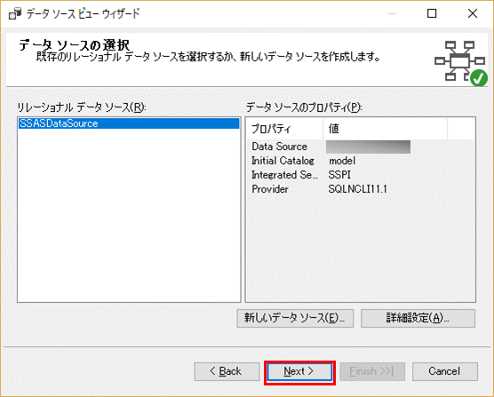494x397 pixels.
Task: Cancel the data source view wizard
Action: [445, 371]
